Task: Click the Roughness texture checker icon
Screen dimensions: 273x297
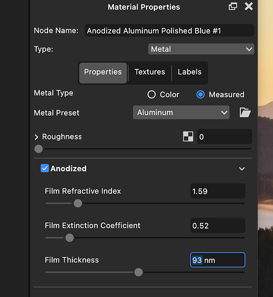Action: [188, 137]
